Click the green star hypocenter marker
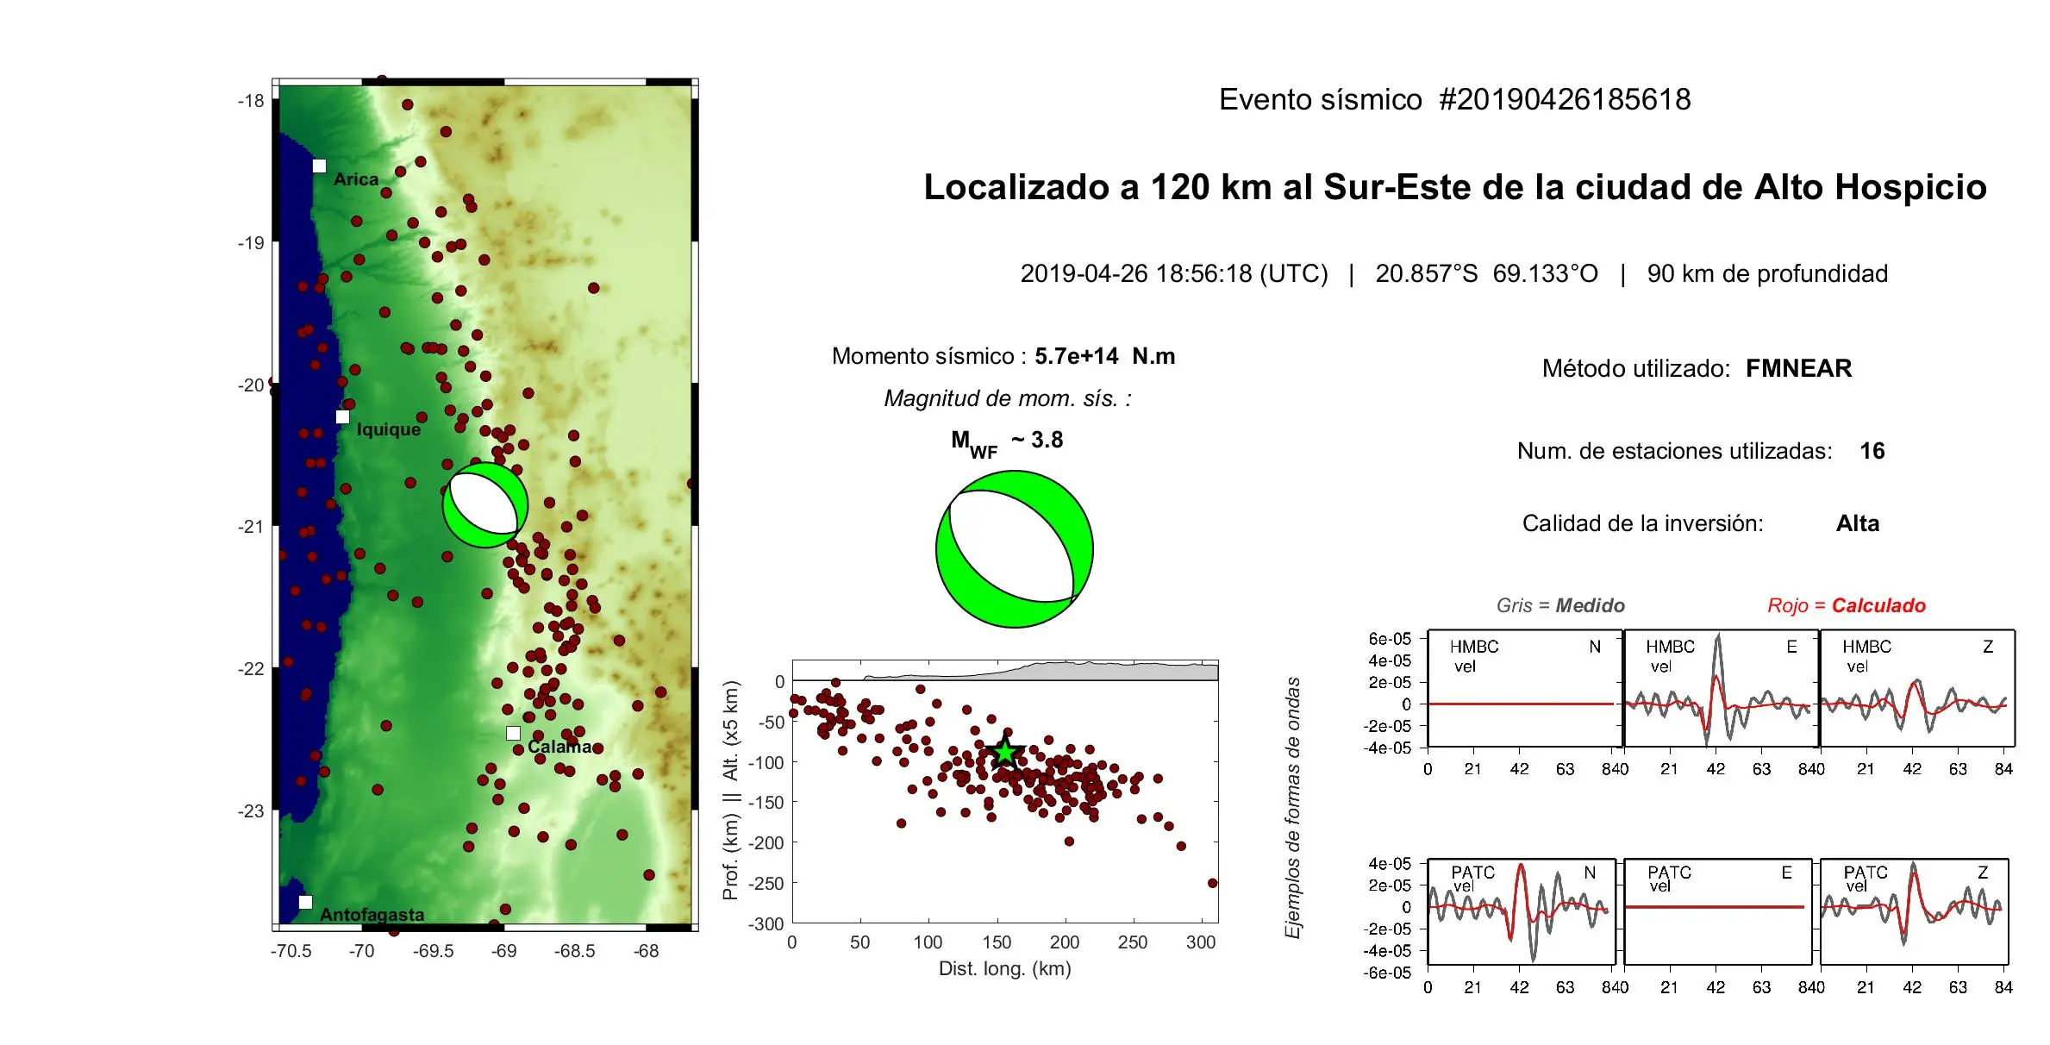Screen dimensions: 2050x1045 [1005, 752]
